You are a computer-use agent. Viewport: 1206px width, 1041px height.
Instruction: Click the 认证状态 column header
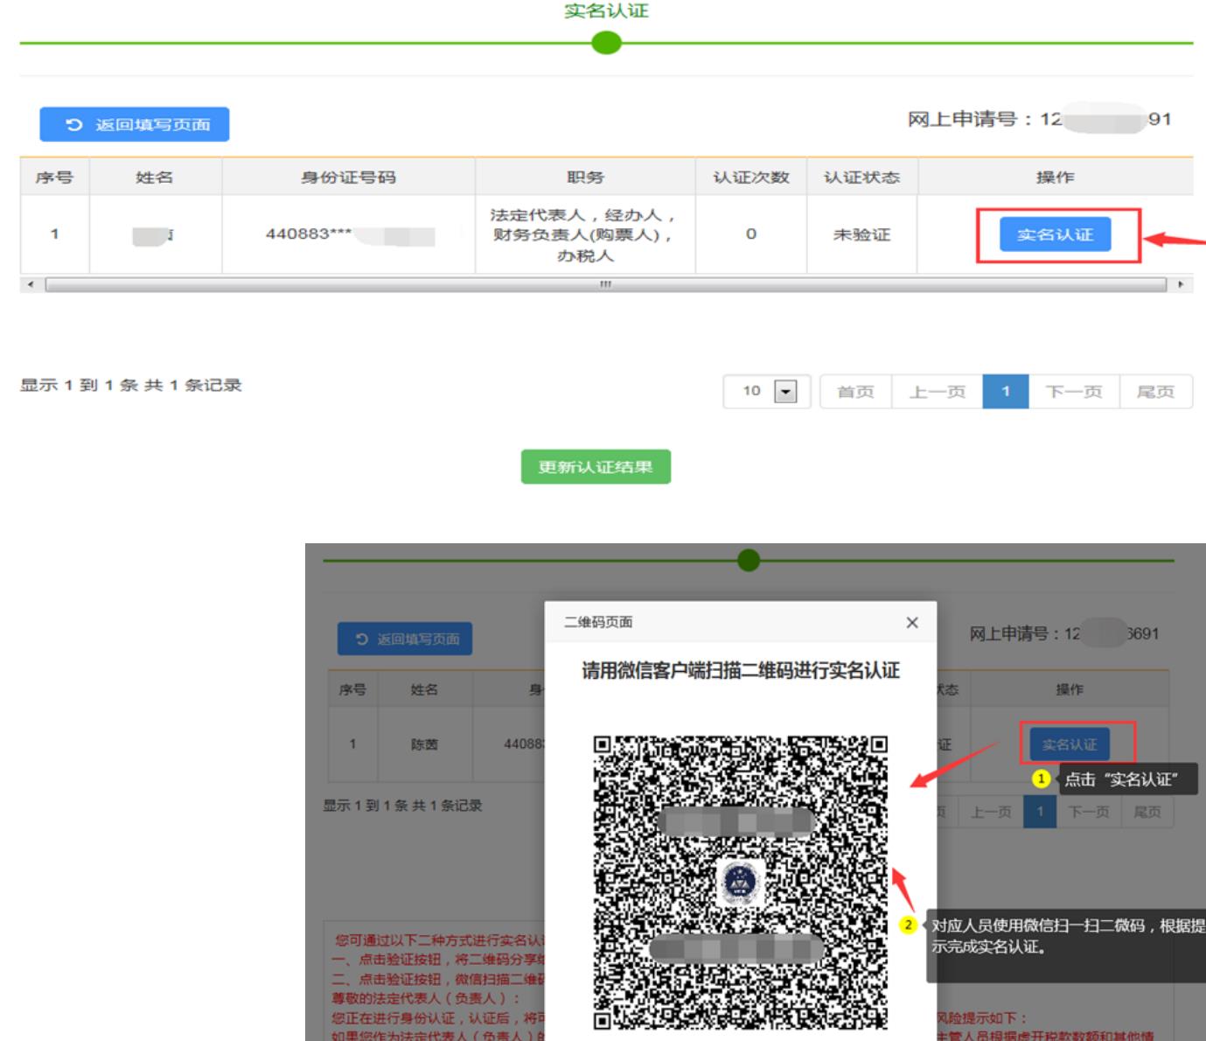(x=861, y=177)
